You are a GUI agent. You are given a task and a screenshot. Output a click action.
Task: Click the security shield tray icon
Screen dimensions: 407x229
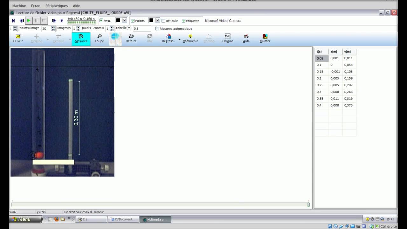pos(367,219)
